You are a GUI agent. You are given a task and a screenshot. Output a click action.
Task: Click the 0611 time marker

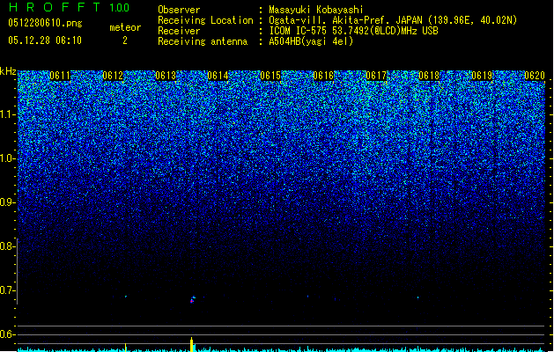point(60,76)
